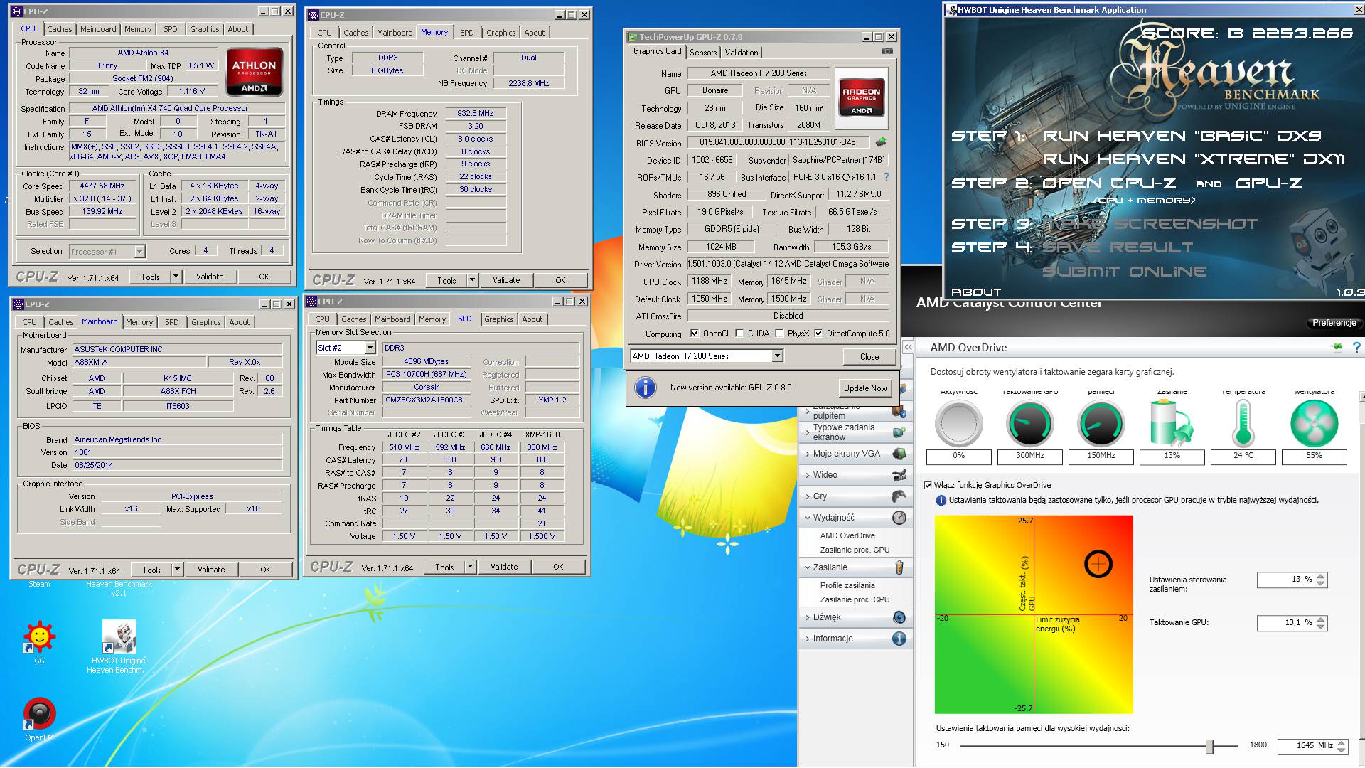This screenshot has height=768, width=1365.
Task: Open Tools dropdown arrow in Mainboard tab window
Action: tap(178, 570)
